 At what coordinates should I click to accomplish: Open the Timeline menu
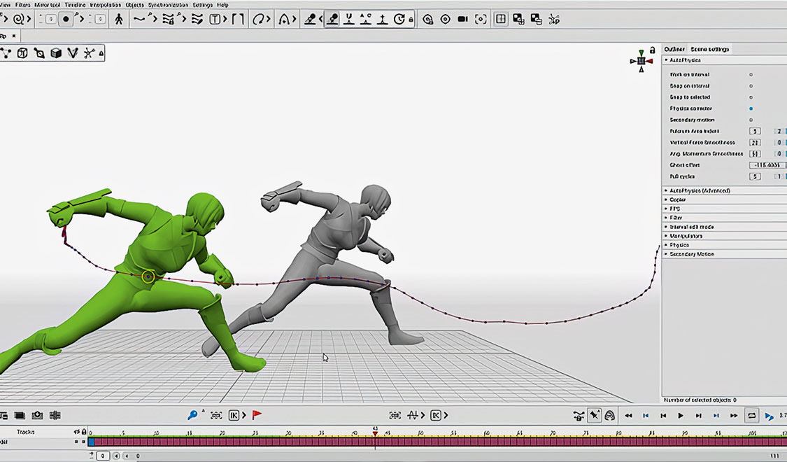coord(75,5)
